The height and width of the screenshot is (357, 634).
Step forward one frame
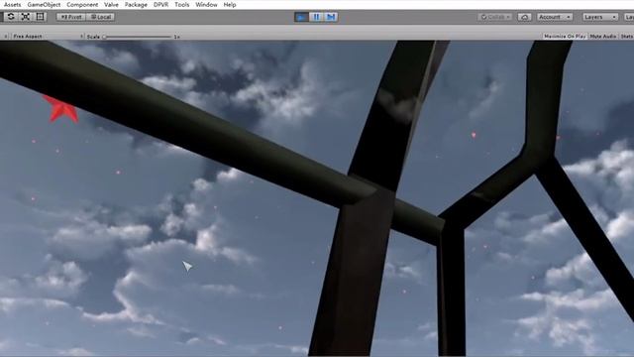[x=331, y=17]
